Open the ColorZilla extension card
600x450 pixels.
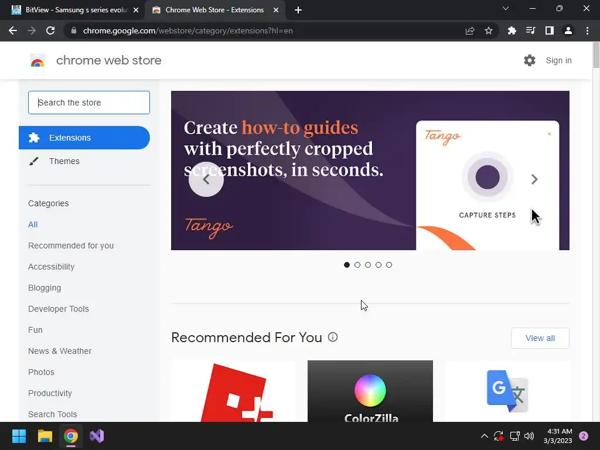[370, 391]
